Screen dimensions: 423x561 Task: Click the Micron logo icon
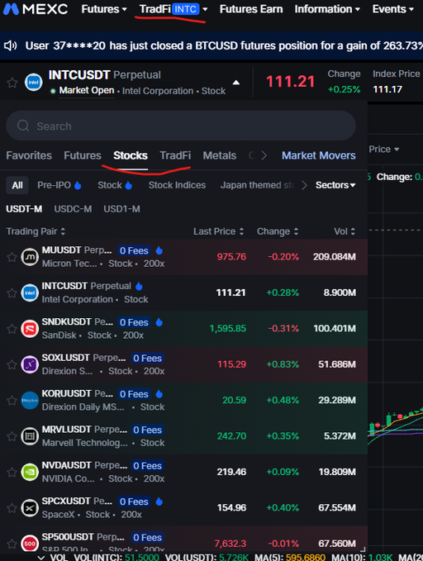tap(30, 257)
